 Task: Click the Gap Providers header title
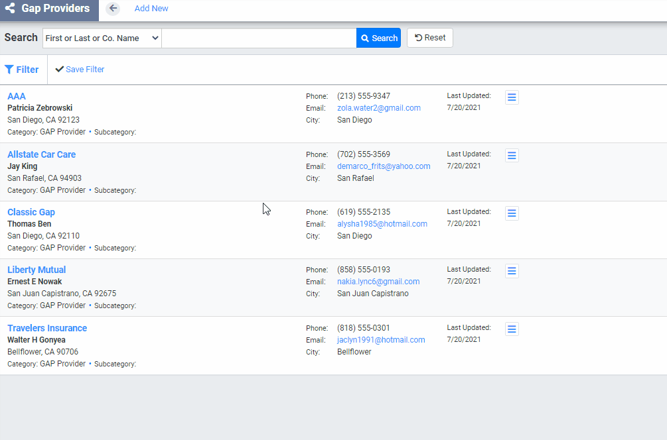click(x=56, y=9)
